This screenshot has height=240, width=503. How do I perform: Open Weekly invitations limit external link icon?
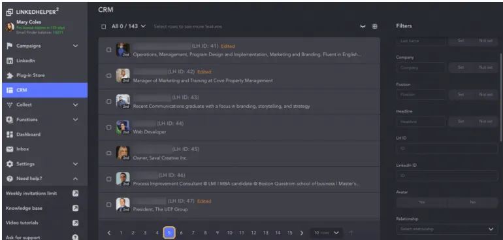coord(75,194)
